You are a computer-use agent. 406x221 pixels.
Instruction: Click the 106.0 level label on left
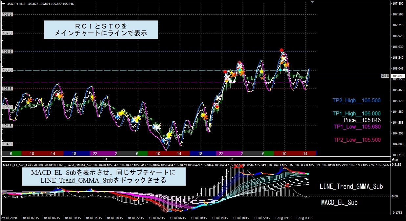tap(7, 70)
